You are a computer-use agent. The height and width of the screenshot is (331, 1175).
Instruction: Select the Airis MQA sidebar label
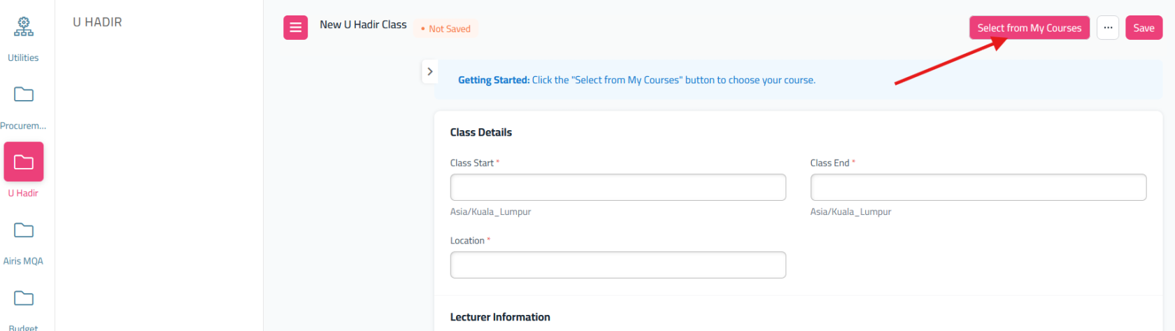point(23,261)
